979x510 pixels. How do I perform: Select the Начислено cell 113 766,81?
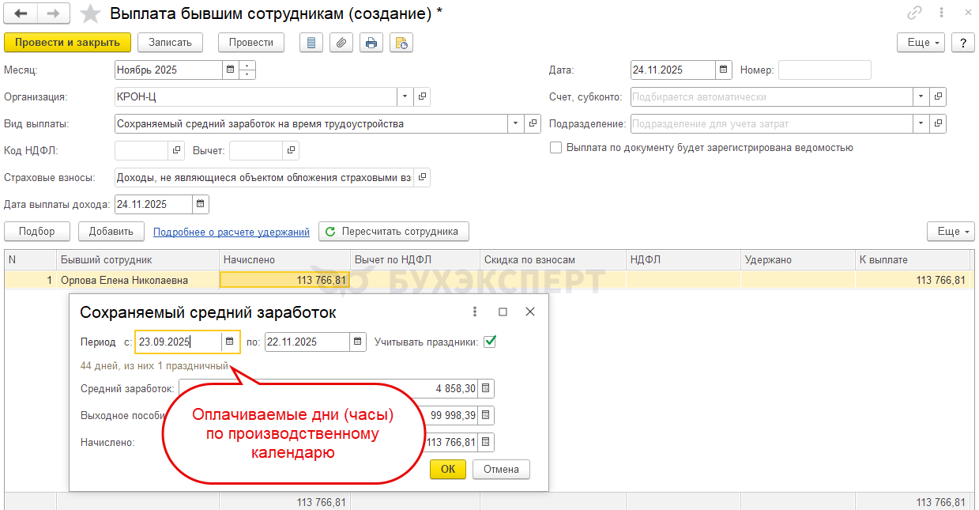coord(284,280)
